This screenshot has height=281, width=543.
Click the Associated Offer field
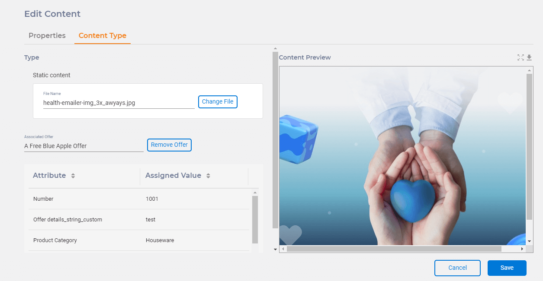(x=84, y=146)
